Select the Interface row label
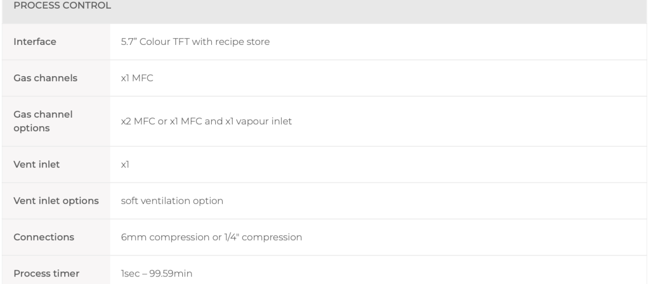649x284 pixels. point(35,41)
